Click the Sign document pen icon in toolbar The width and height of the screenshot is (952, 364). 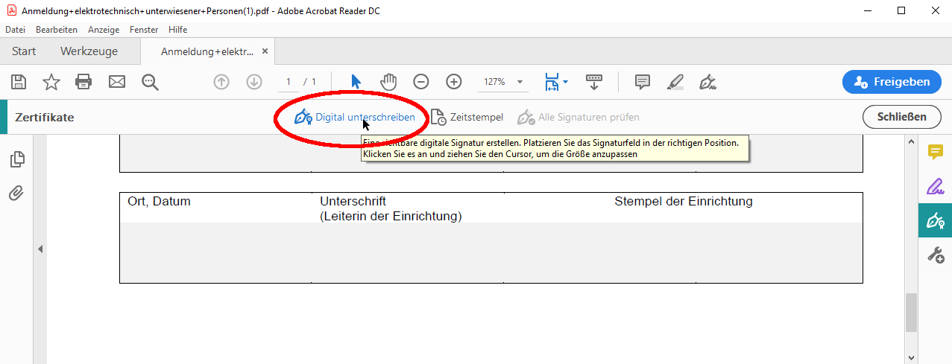click(708, 82)
